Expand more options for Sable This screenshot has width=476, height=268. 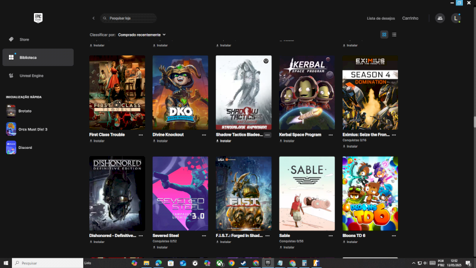pyautogui.click(x=331, y=236)
